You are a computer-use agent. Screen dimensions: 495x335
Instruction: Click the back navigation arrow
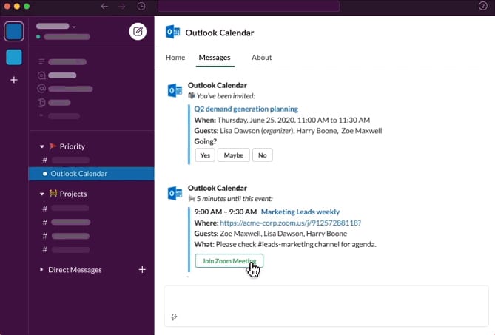point(104,6)
